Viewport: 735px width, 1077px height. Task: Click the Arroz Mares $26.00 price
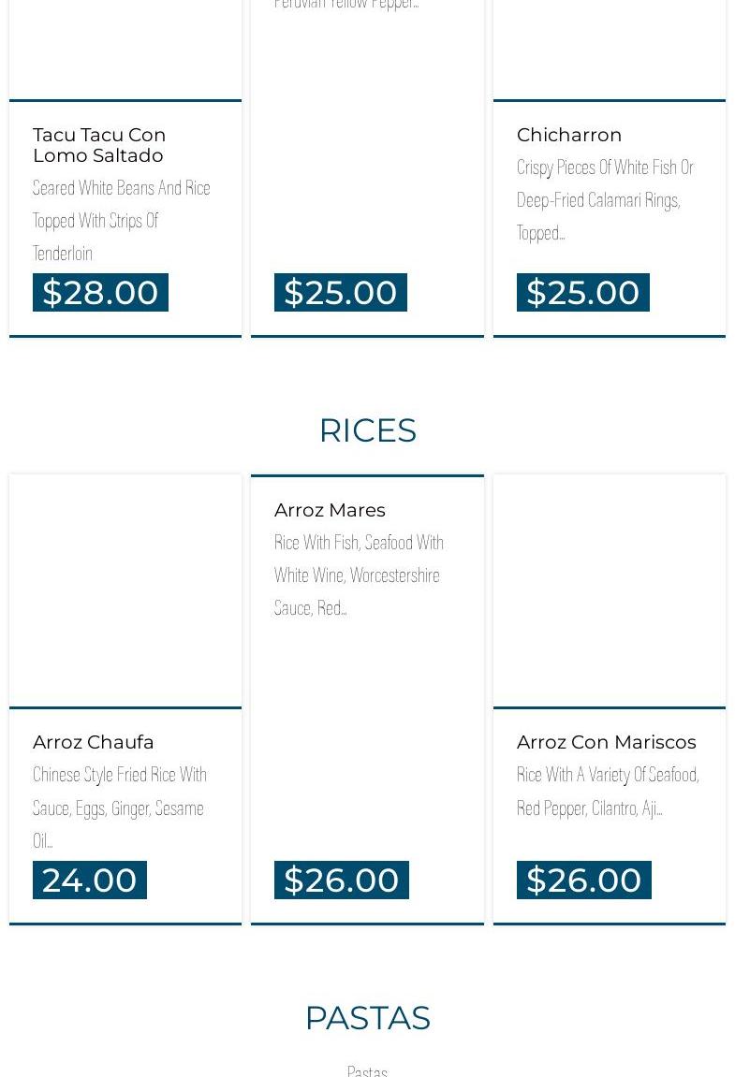point(341,880)
